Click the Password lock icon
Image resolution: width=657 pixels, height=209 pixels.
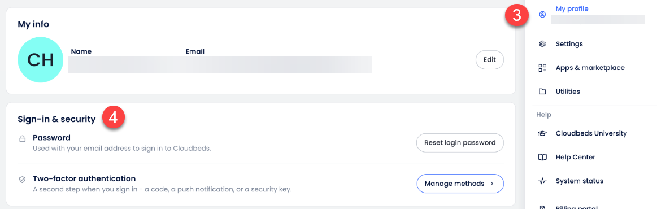23,139
